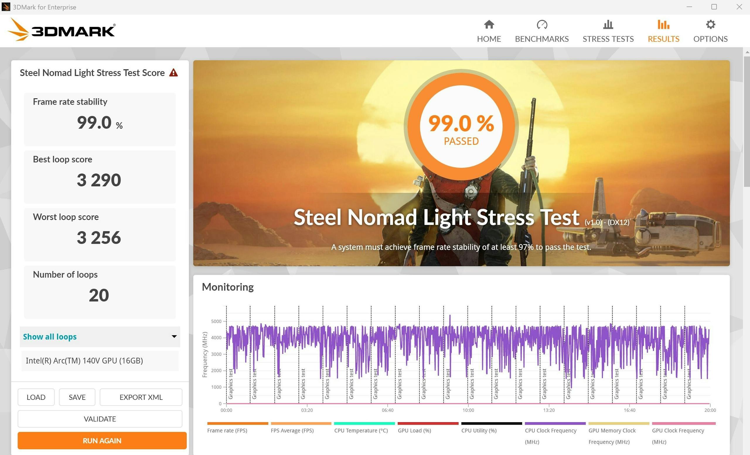Click the Steel Nomad Light Stress Test Score title
Screen dimensions: 750x455
click(92, 73)
